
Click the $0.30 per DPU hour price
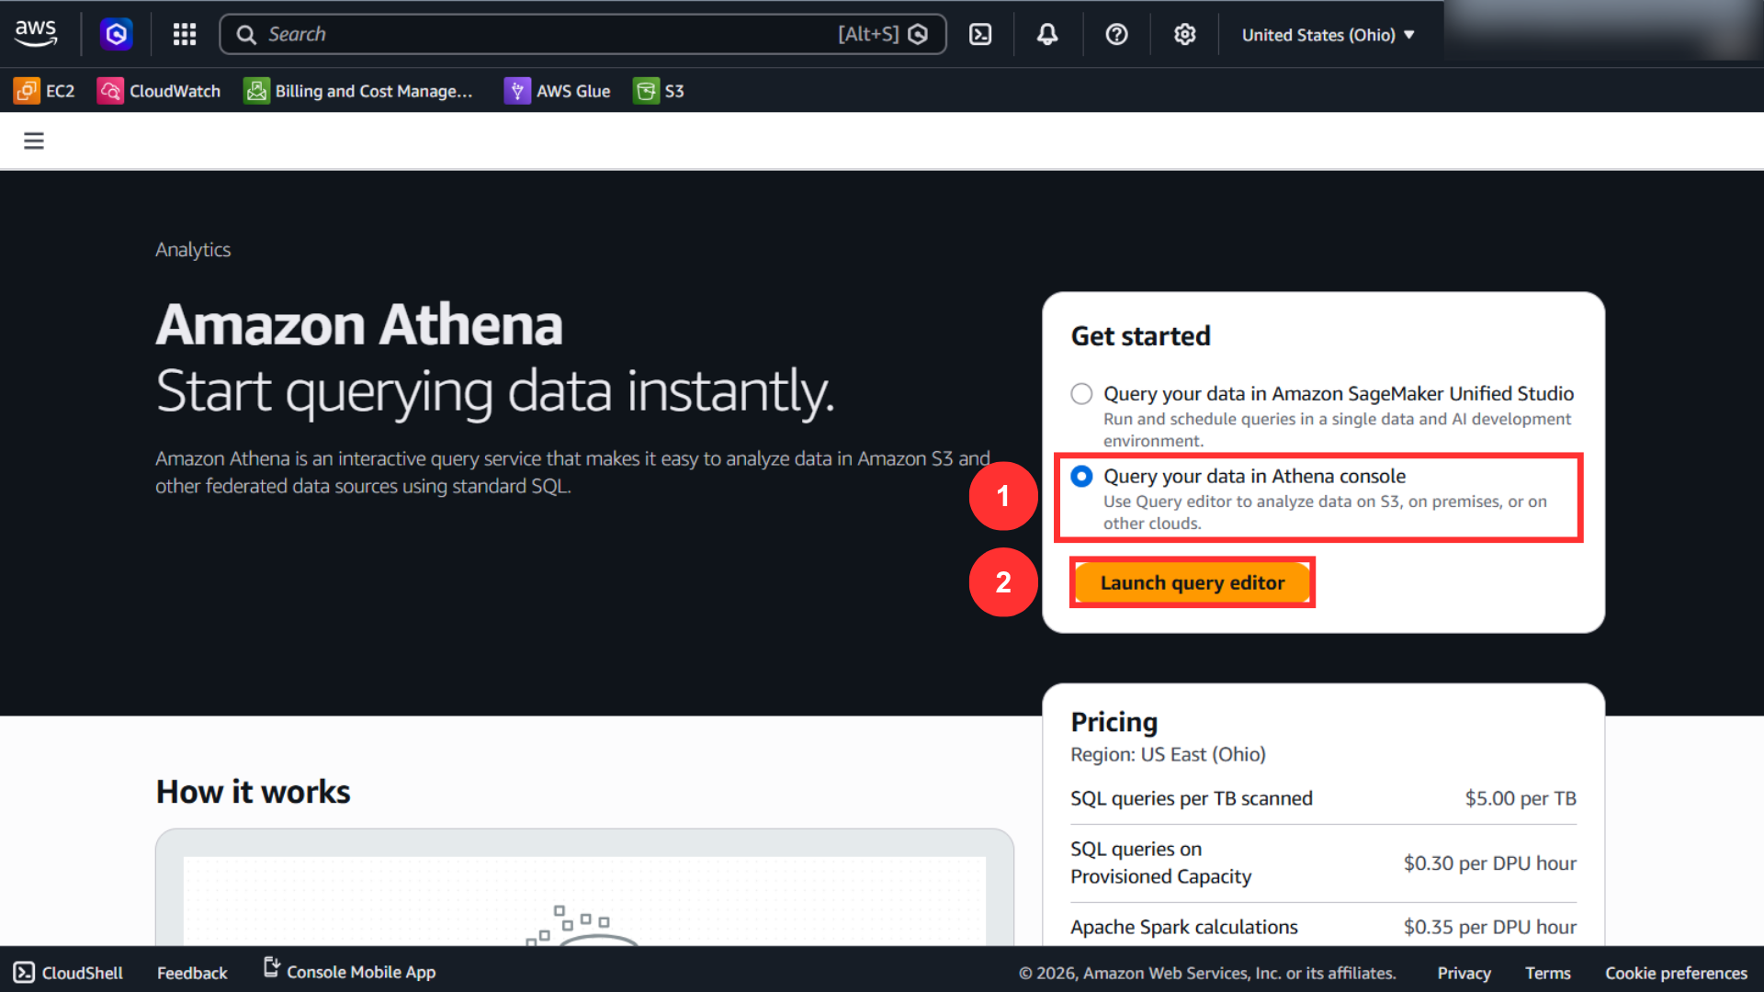tap(1489, 863)
